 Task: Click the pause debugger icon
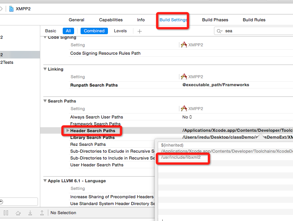tap(6, 213)
